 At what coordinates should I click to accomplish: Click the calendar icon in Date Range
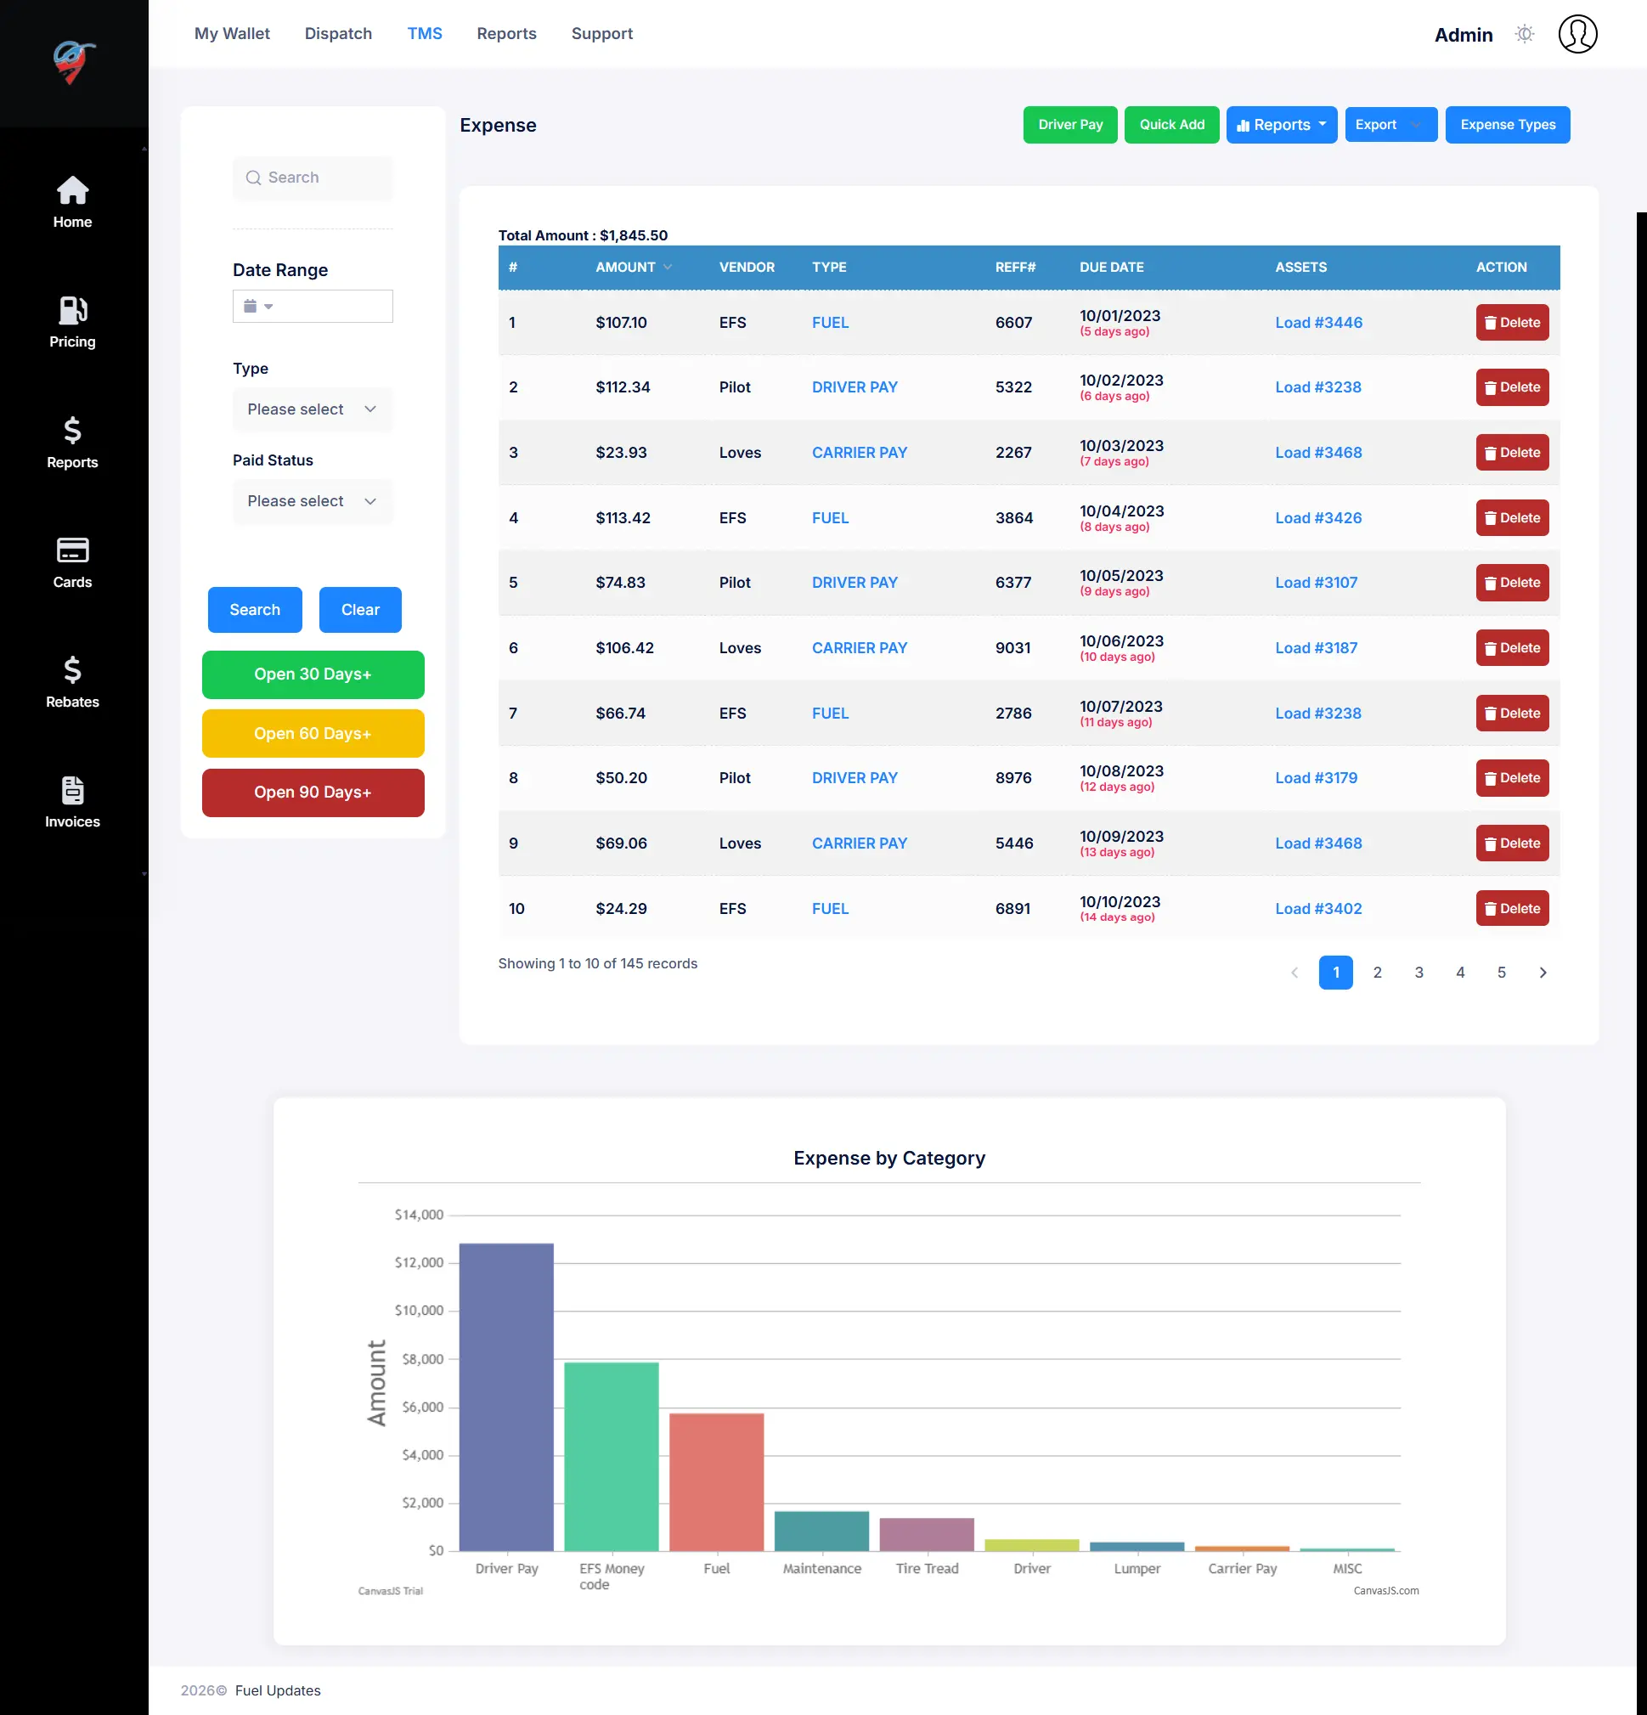point(251,307)
